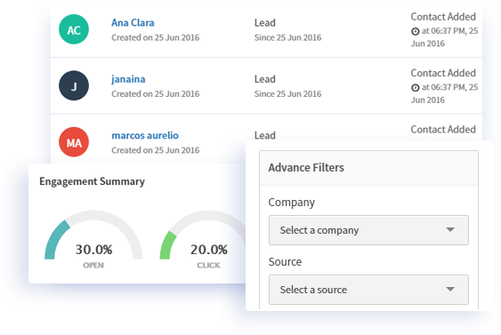
Task: Click the Company filter label
Action: click(x=291, y=203)
